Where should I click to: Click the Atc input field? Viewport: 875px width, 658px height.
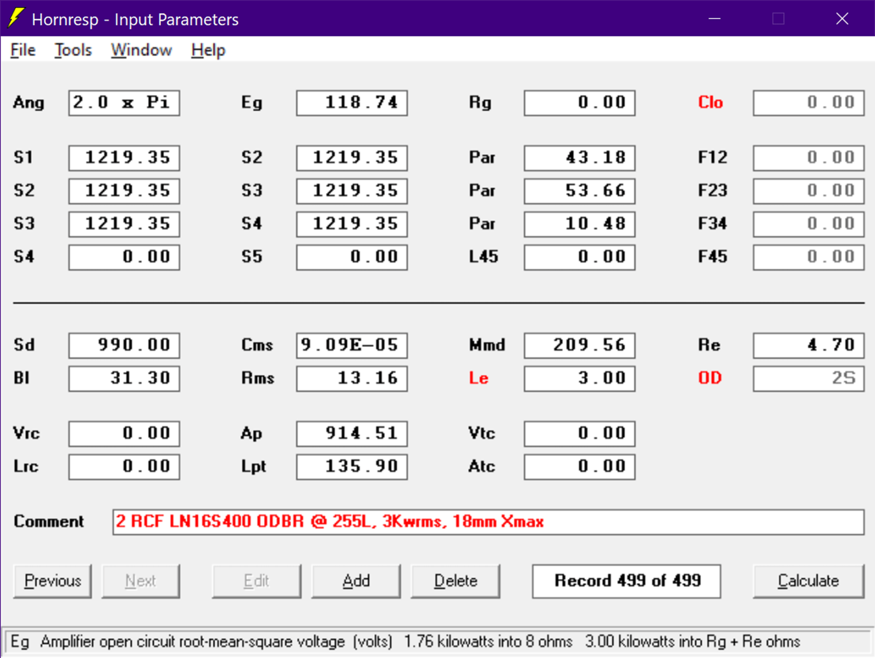coord(579,467)
